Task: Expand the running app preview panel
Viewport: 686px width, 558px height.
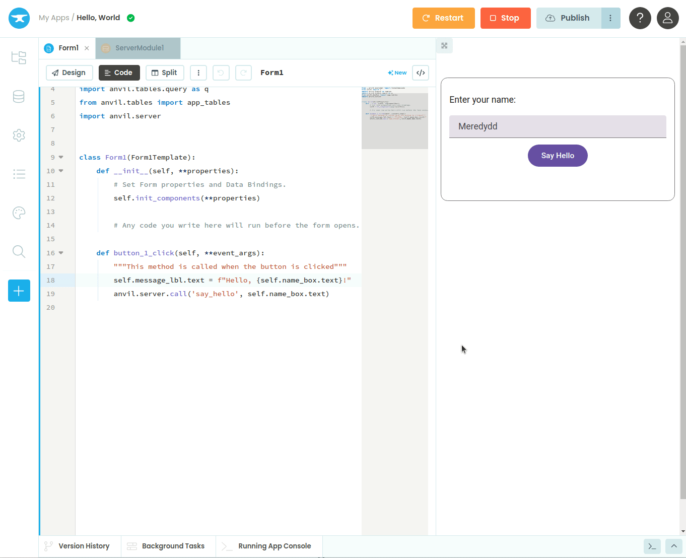Action: tap(444, 46)
